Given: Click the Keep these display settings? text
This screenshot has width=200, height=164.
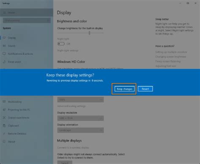Looking at the screenshot, I should [70, 75].
